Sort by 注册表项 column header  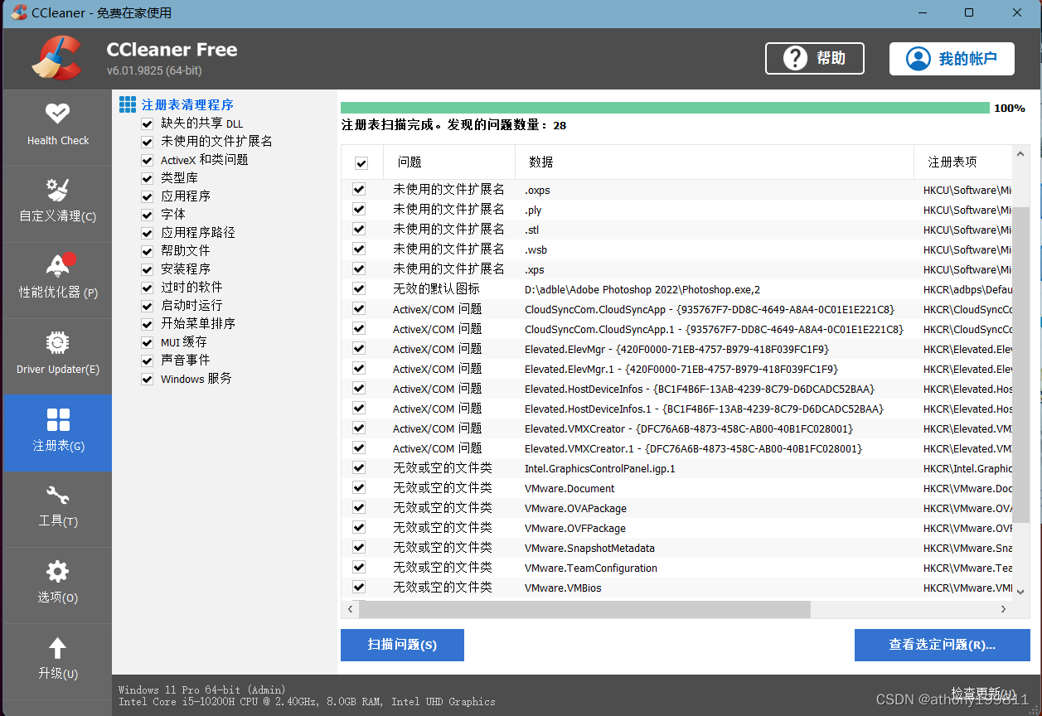click(x=963, y=162)
